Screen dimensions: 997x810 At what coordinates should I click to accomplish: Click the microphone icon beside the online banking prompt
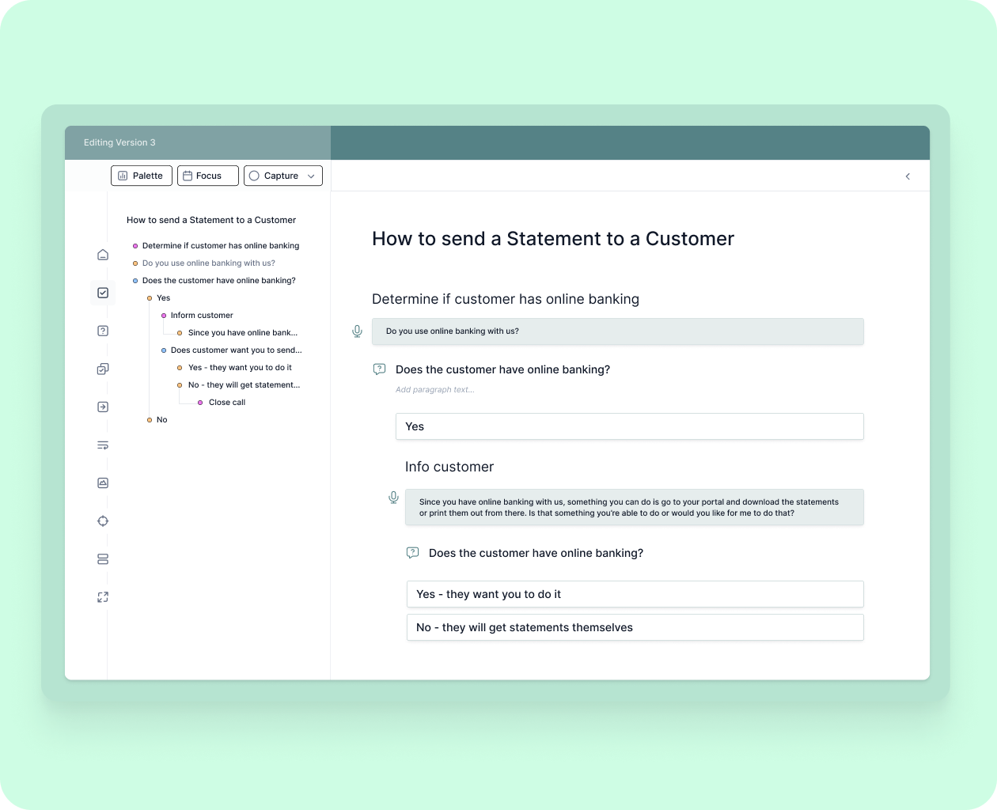coord(357,331)
